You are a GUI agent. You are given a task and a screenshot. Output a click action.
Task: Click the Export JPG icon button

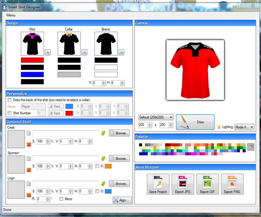tap(183, 184)
